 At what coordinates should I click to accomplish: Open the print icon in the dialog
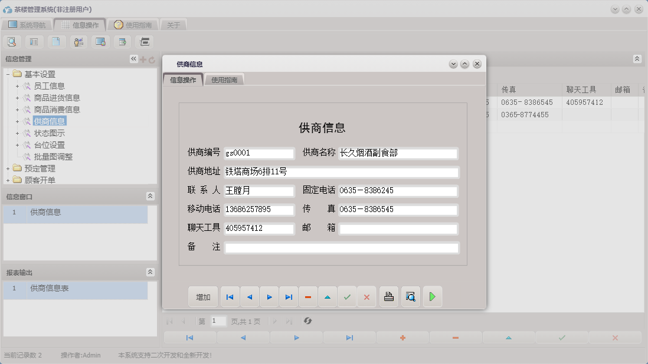point(388,297)
